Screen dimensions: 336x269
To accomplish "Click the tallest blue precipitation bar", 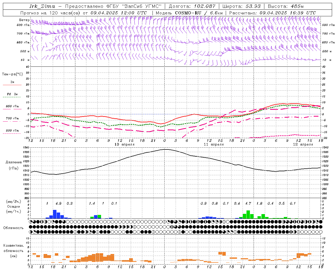I will coord(55,214).
